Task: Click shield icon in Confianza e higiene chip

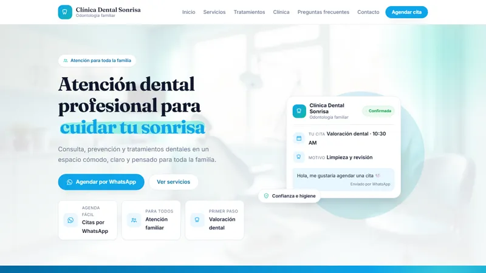Action: 266,196
